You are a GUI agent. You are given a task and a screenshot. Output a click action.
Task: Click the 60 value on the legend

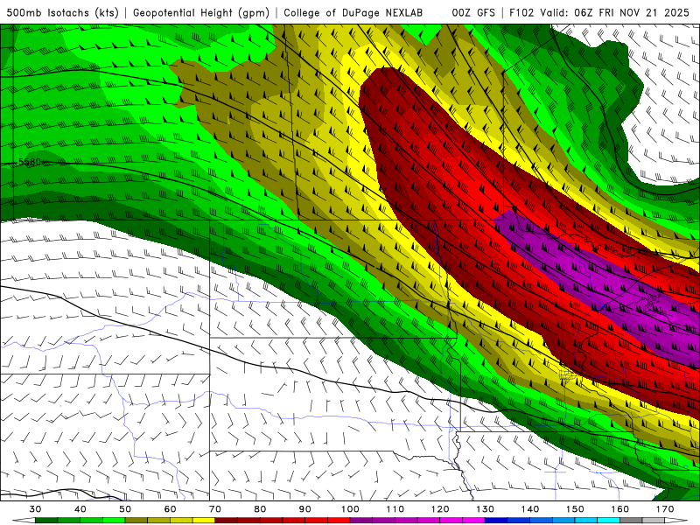click(170, 509)
